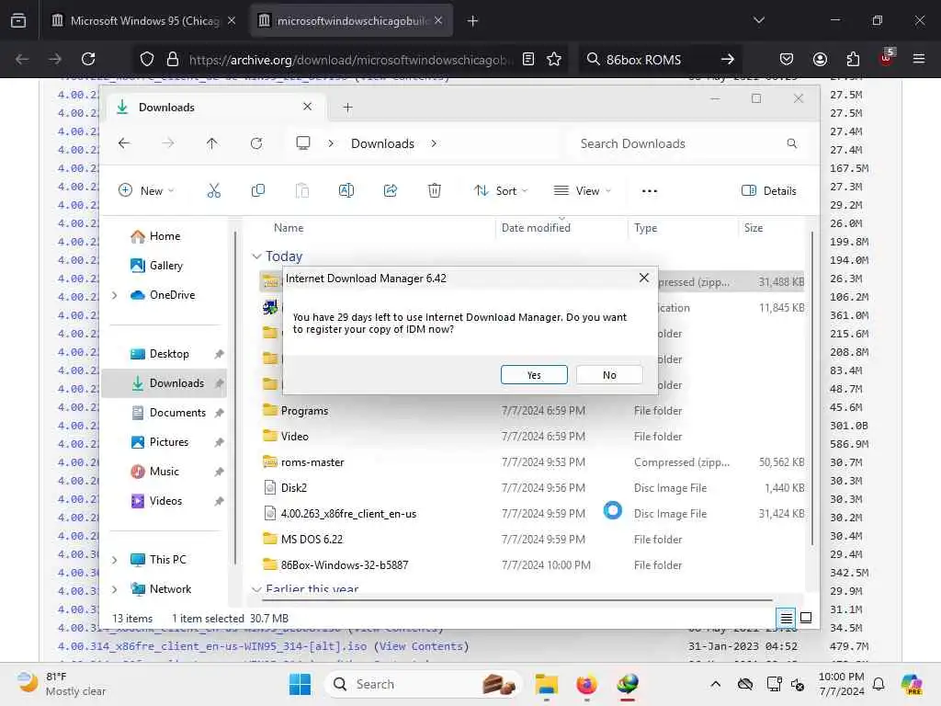Expand the This PC tree node
941x706 pixels.
point(115,560)
